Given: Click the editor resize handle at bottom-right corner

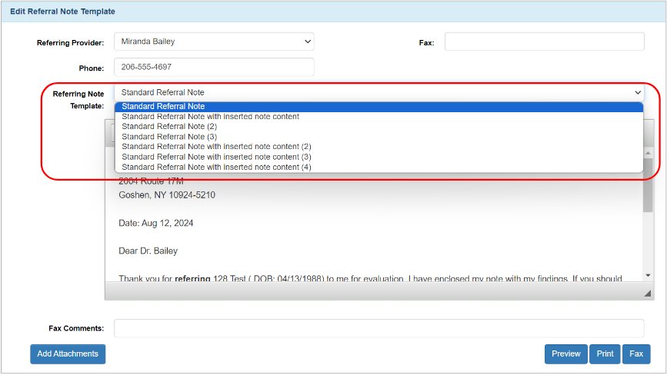Looking at the screenshot, I should click(x=647, y=294).
